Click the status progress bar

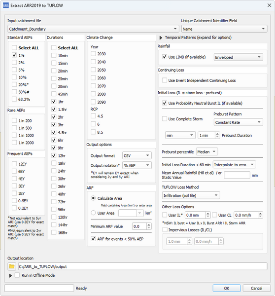point(39,288)
